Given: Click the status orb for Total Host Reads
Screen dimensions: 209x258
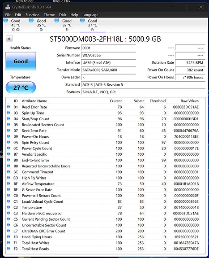Looking at the screenshot, I should (x=9, y=249).
